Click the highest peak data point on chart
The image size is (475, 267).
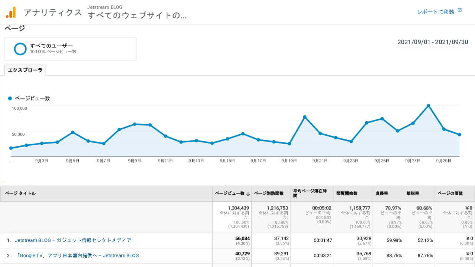428,105
